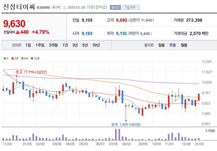The image size is (217, 151).
Task: Click the 하한가 6,440 lower limit text
Action: [x=139, y=34]
